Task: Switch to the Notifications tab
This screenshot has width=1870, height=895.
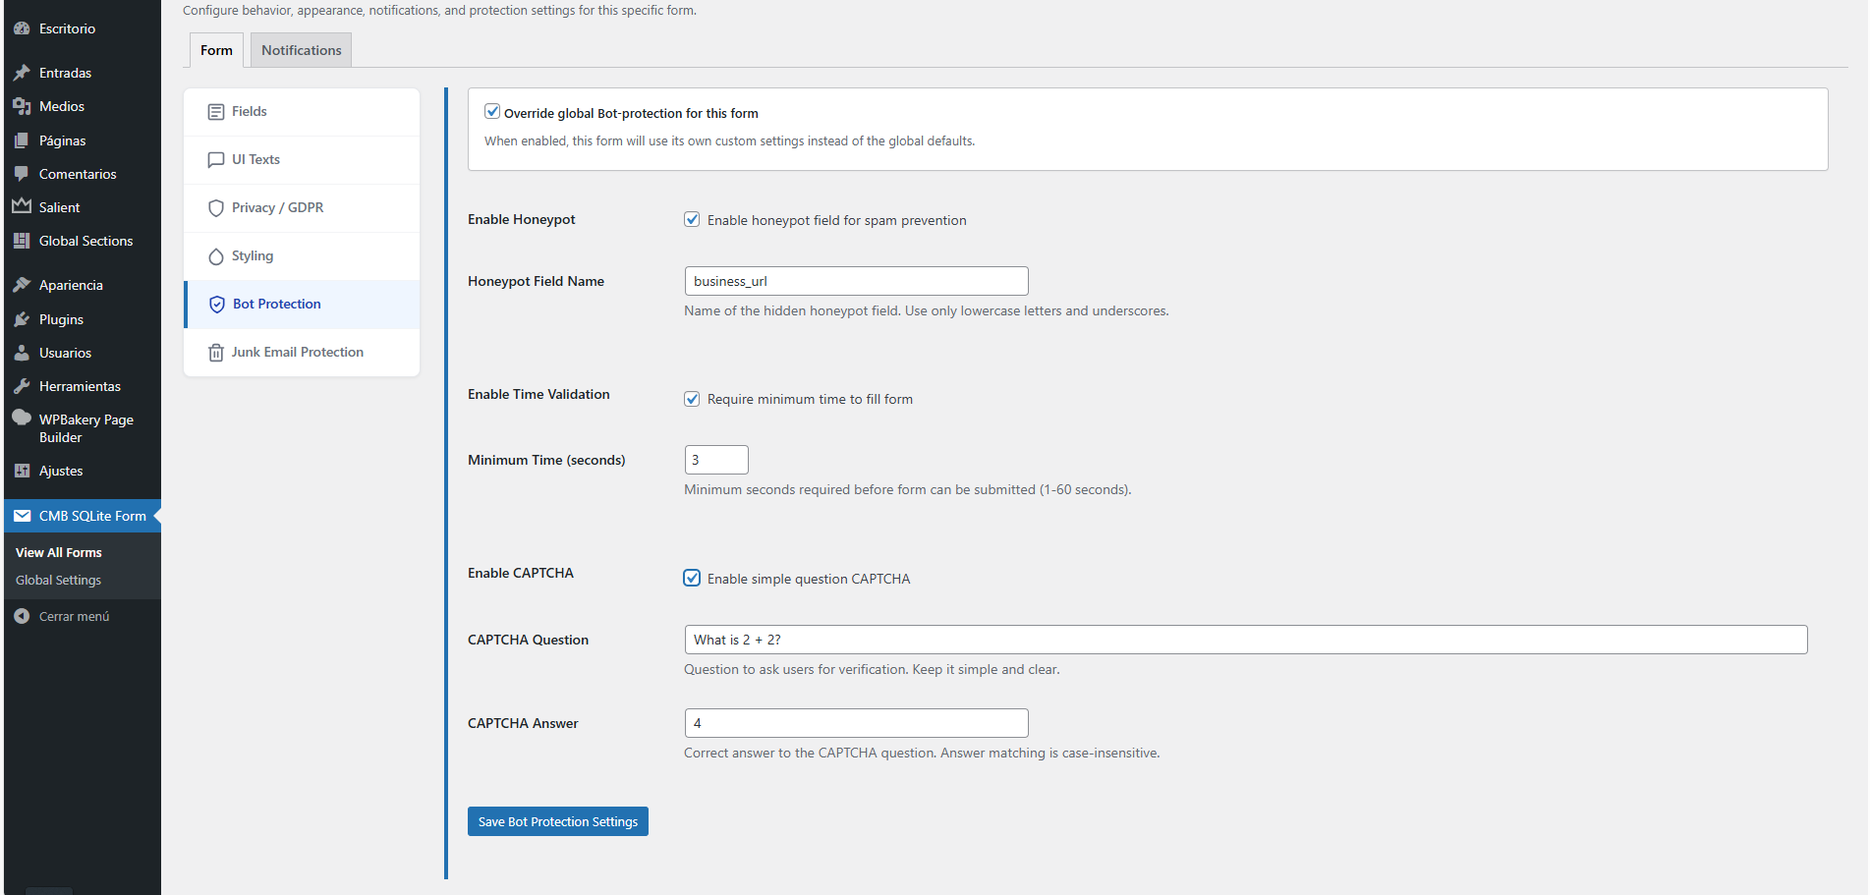Action: [x=301, y=49]
